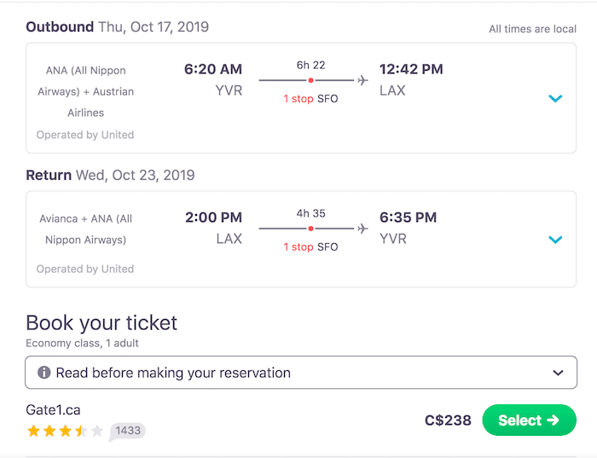Click the 'Avianca + ANA' airline text
This screenshot has height=458, width=597.
85,229
